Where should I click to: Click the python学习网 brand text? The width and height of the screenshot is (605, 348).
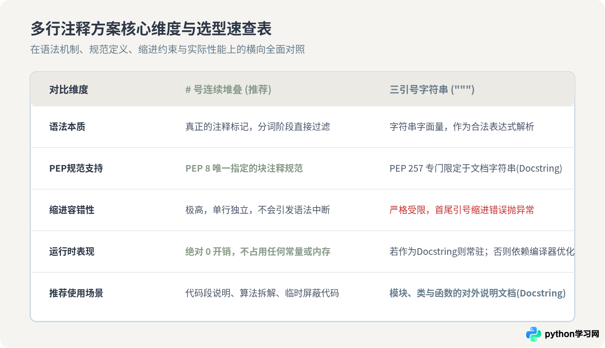[572, 334]
